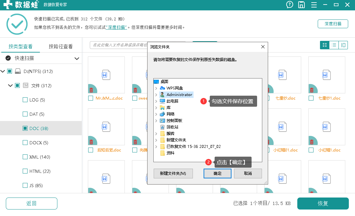Expand 控制面板 node arrow
This screenshot has height=216, width=355.
[x=156, y=121]
